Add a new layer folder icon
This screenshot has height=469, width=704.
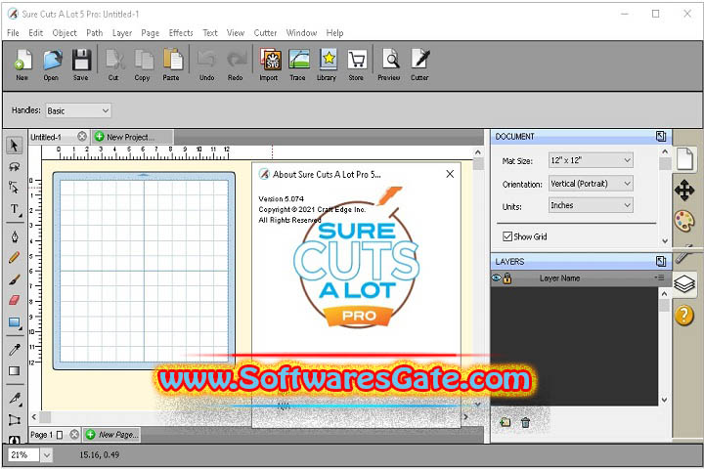point(506,422)
